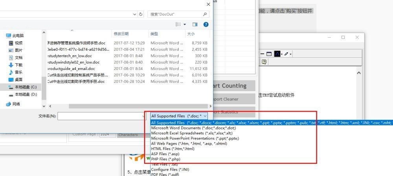Open the All Supported Files type combo box
Image resolution: width=393 pixels, height=176 pixels.
coord(179,116)
